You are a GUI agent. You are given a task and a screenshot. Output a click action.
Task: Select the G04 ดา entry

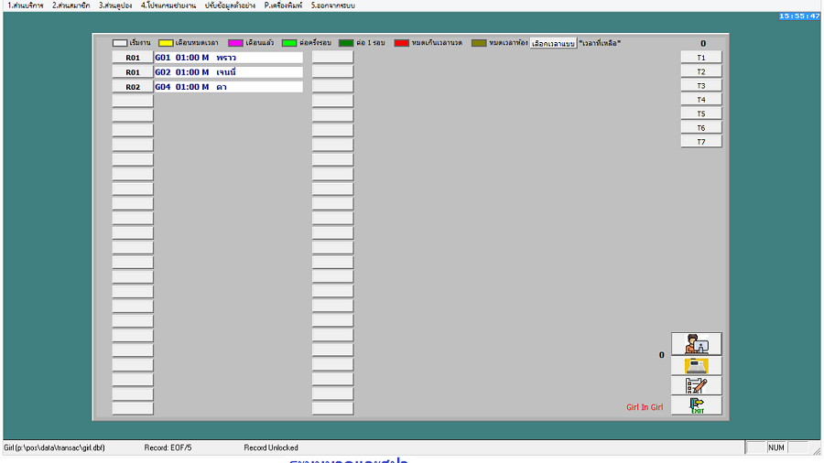click(228, 87)
